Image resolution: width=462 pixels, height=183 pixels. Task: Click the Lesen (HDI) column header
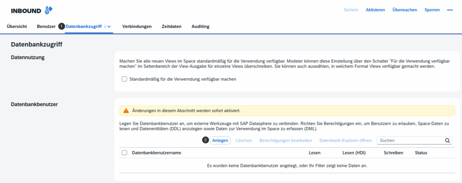353,152
